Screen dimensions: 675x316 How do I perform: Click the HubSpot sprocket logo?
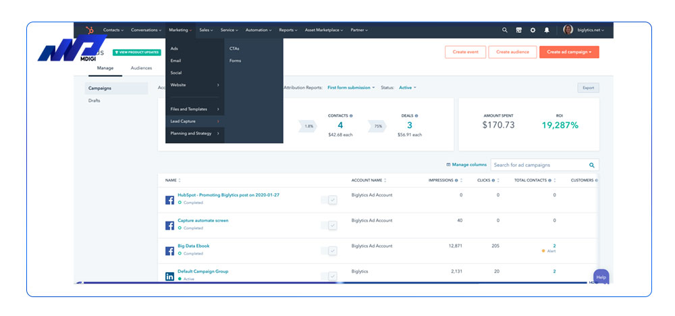click(x=90, y=30)
